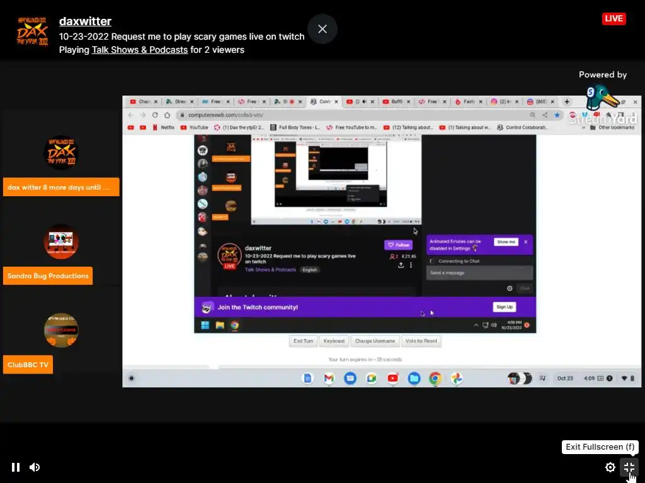Image resolution: width=645 pixels, height=483 pixels.
Task: Pause the live stream playback
Action: coord(16,467)
